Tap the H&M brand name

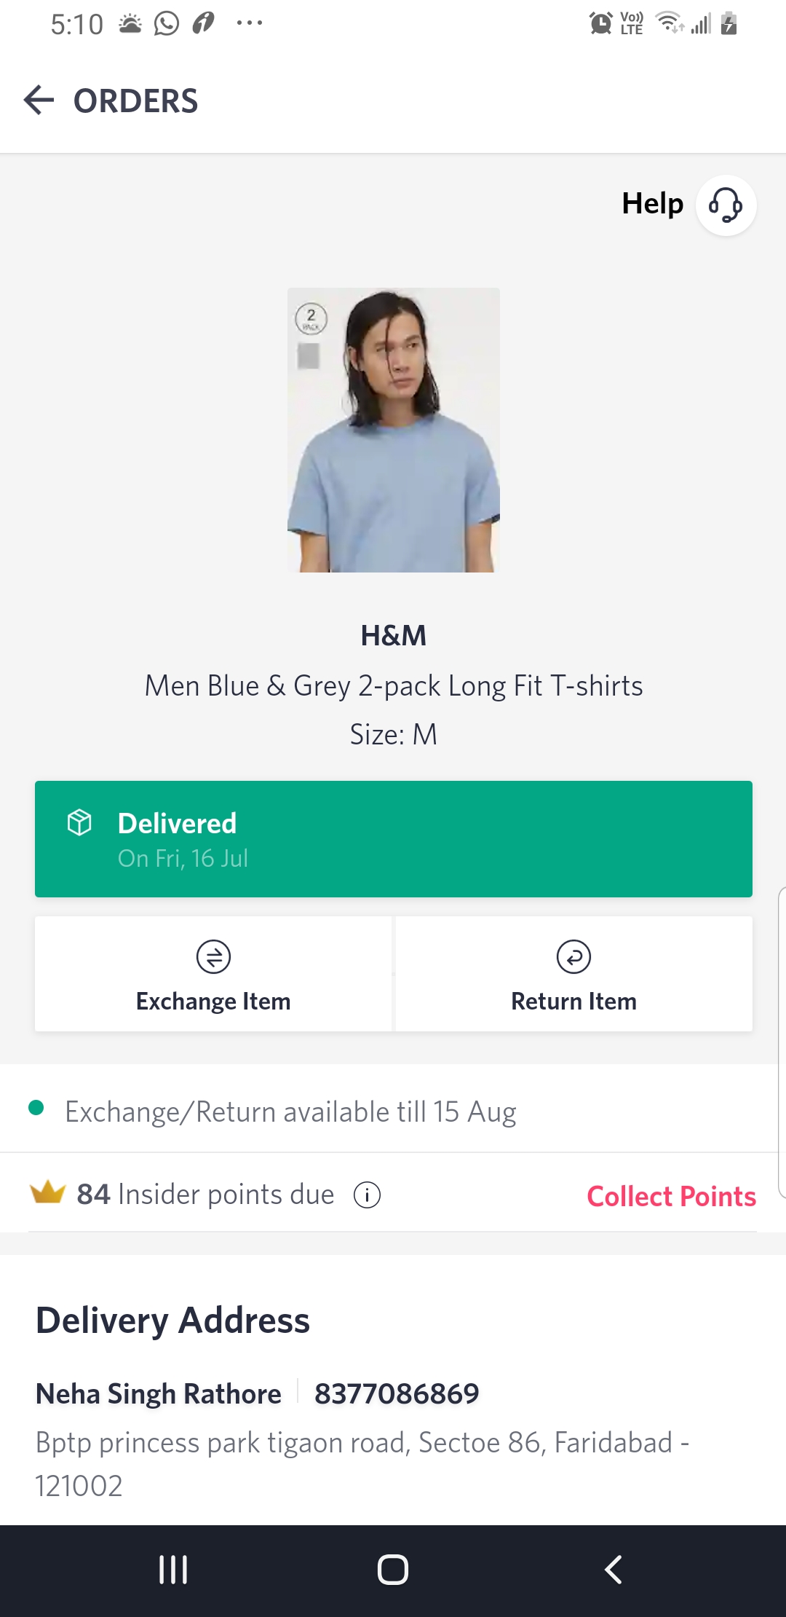pyautogui.click(x=394, y=636)
